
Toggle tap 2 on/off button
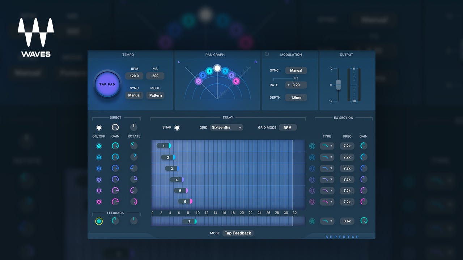[x=99, y=157]
